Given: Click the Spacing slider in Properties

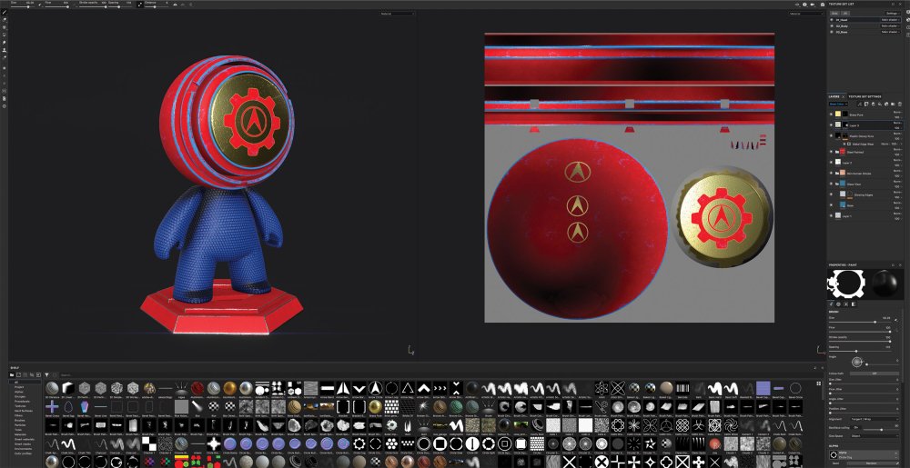Looking at the screenshot, I should pyautogui.click(x=860, y=352).
